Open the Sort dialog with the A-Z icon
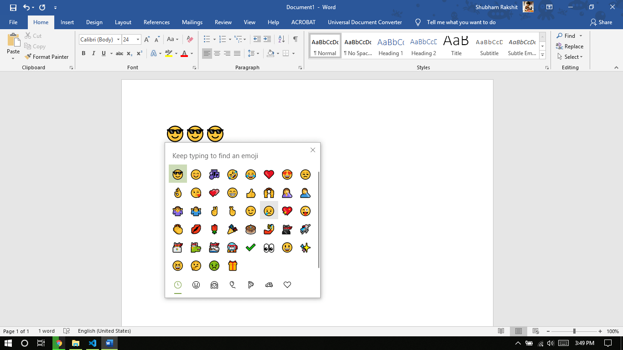Viewport: 623px width, 350px height. click(281, 39)
